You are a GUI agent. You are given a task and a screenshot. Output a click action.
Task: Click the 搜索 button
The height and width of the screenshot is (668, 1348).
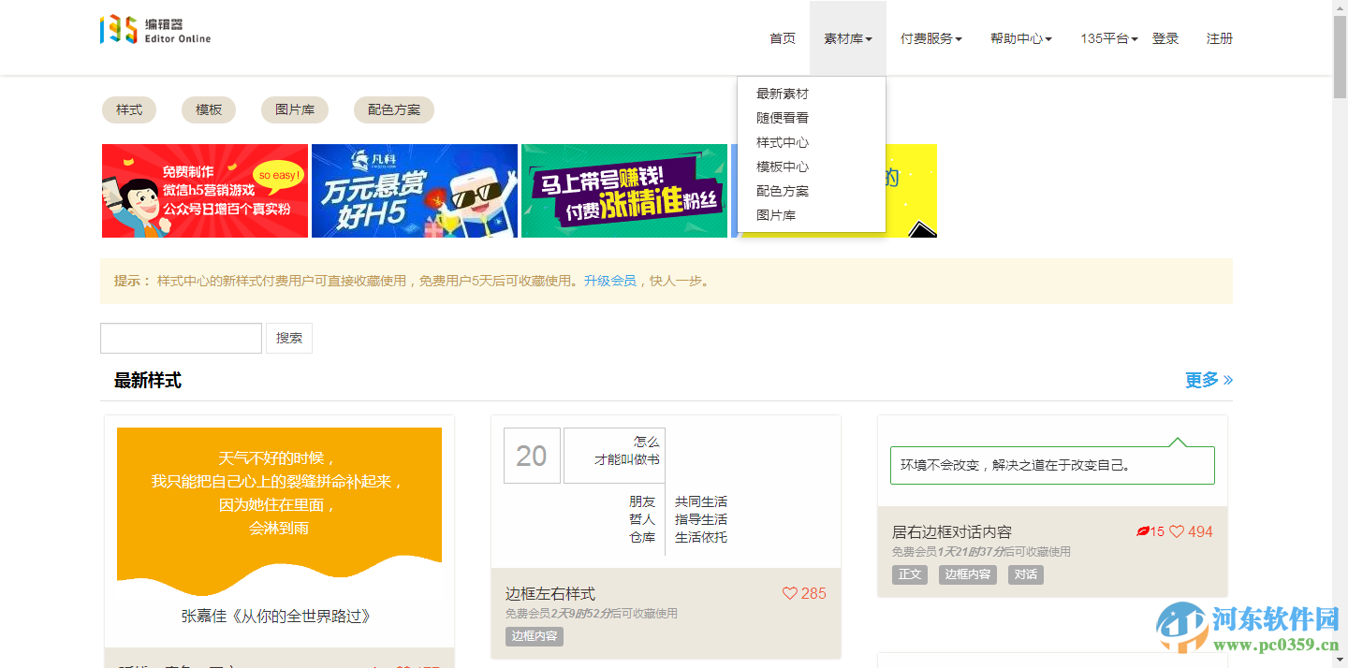pos(289,338)
